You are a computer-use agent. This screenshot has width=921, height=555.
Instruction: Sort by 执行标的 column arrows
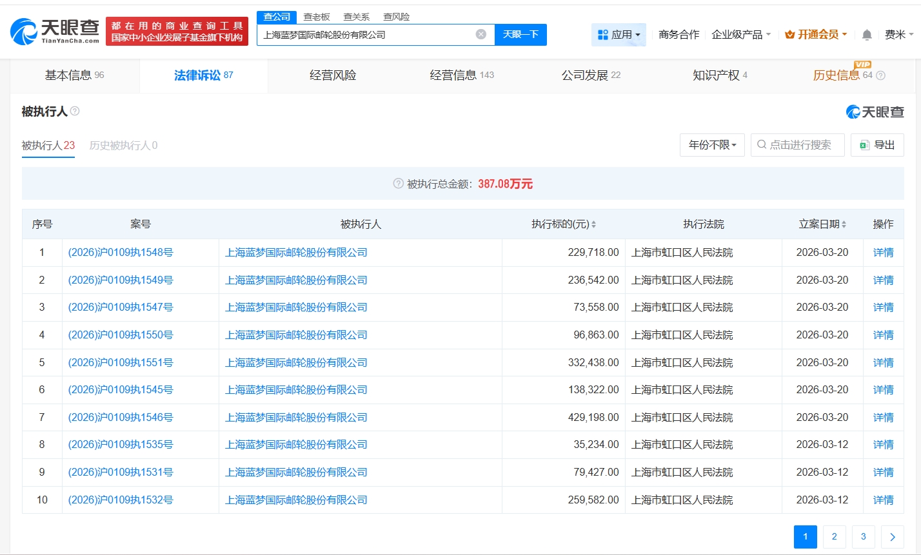coord(593,224)
